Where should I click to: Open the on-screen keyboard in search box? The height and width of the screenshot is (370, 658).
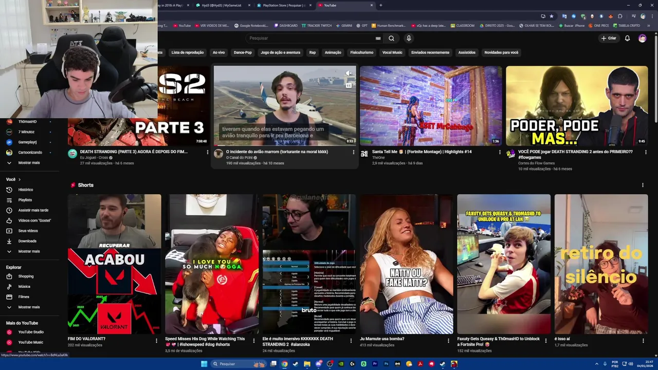(378, 38)
